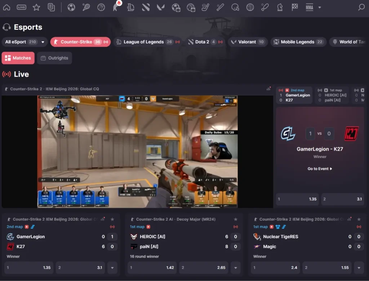The height and width of the screenshot is (281, 369).
Task: Select Valorant category tab
Action: point(248,42)
